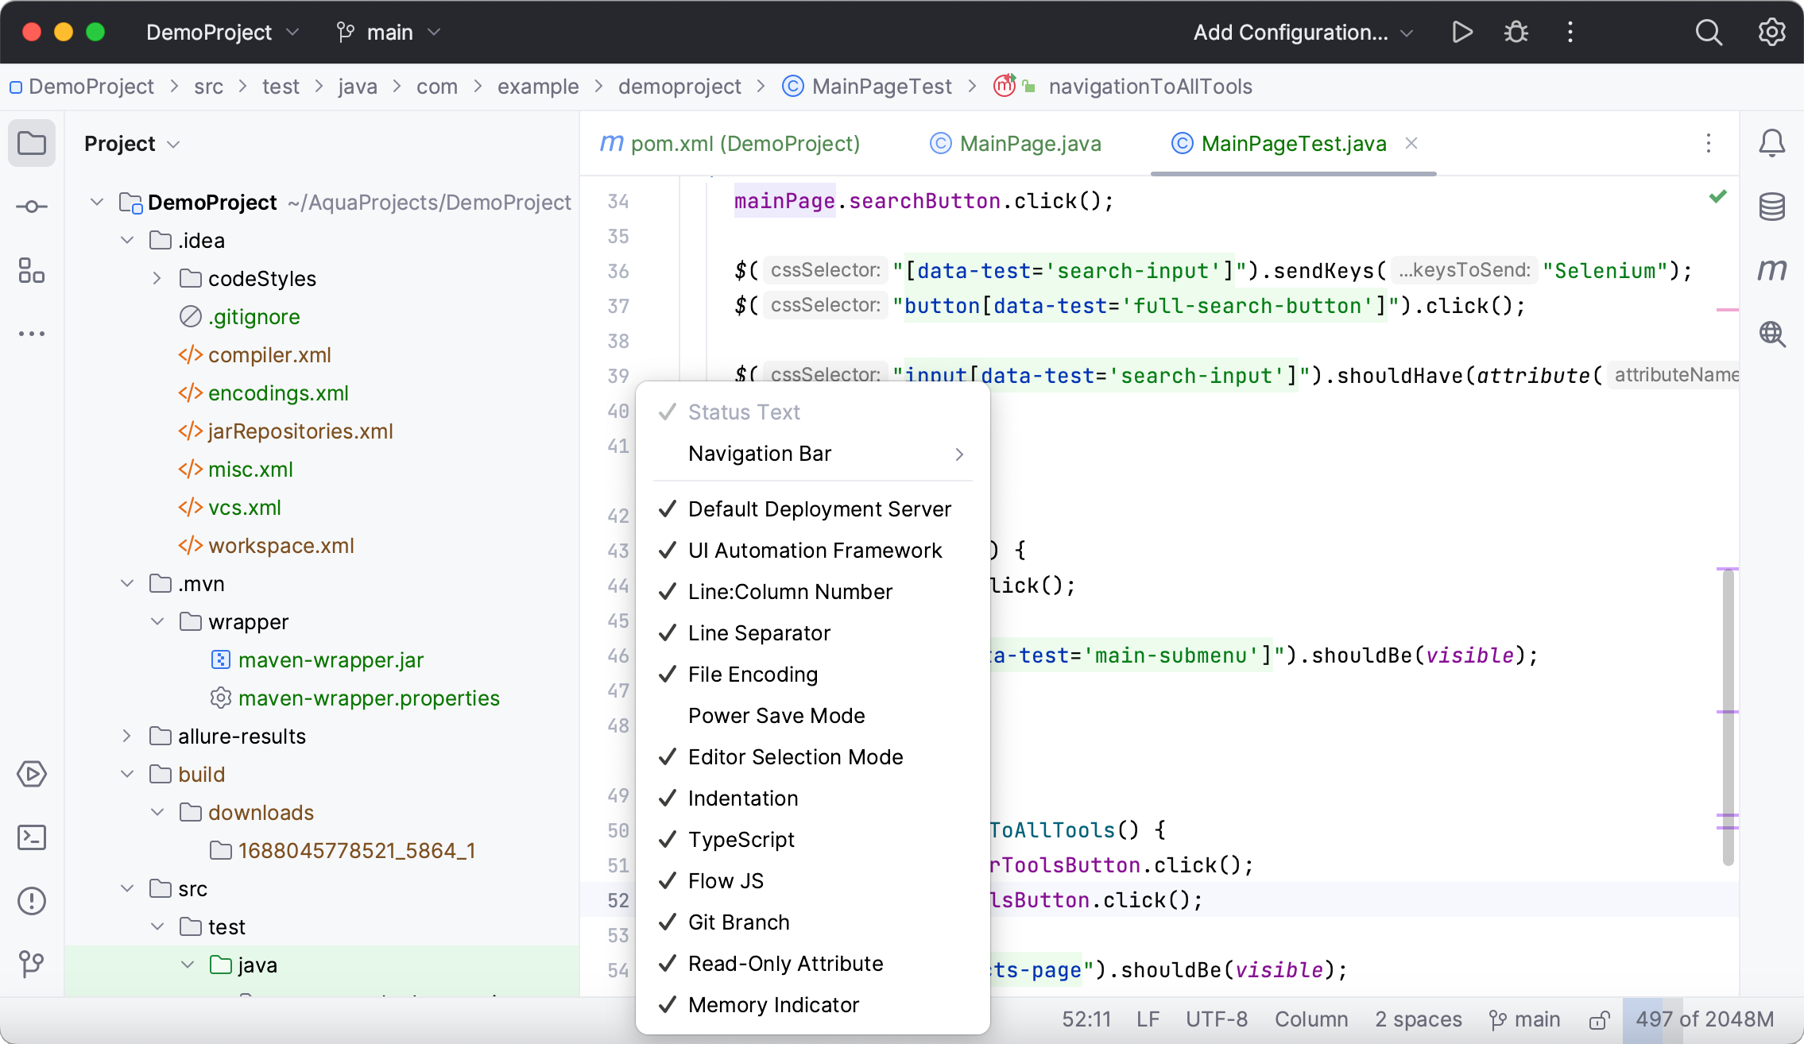Image resolution: width=1804 pixels, height=1044 pixels.
Task: Open the Database tool window icon
Action: point(1771,207)
